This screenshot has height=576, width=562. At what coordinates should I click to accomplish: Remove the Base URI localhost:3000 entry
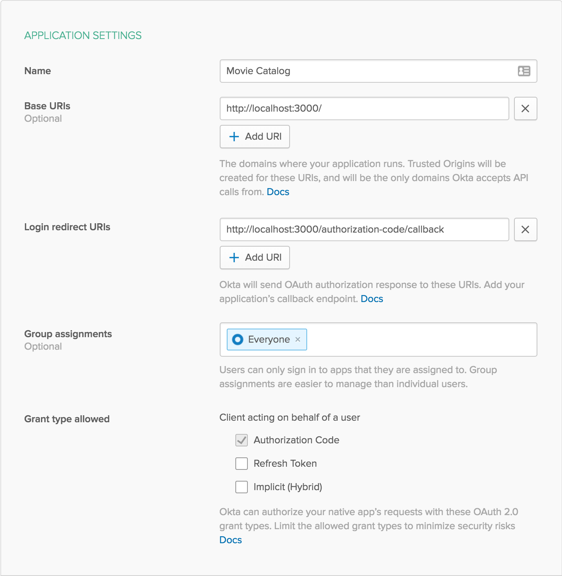[525, 108]
